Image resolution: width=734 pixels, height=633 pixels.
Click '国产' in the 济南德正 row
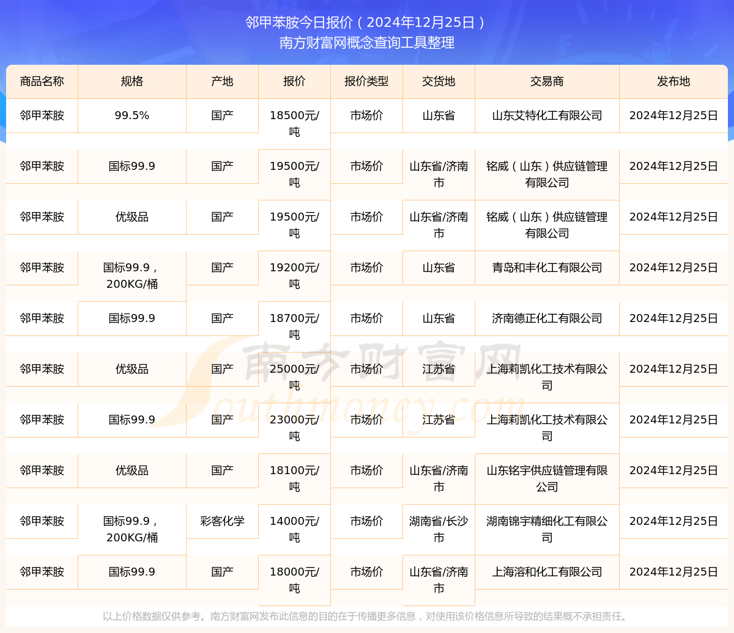pos(222,318)
